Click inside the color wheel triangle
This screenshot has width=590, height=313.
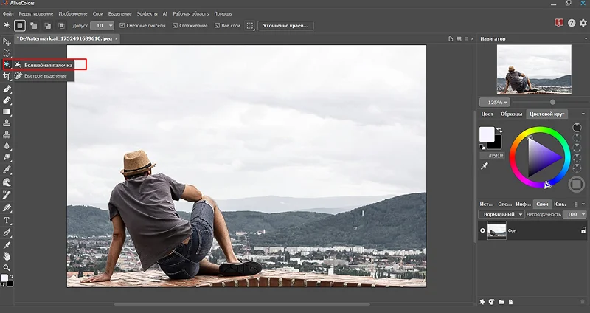tap(541, 157)
